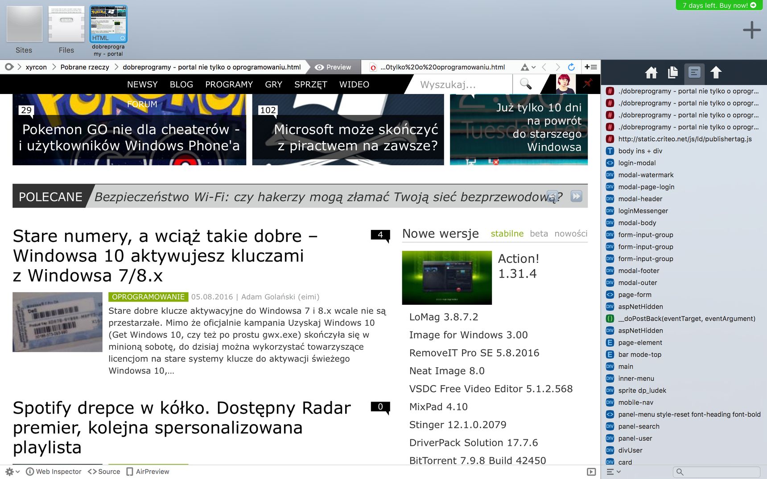
Task: Open SPRZĘT menu on the webpage
Action: point(310,84)
